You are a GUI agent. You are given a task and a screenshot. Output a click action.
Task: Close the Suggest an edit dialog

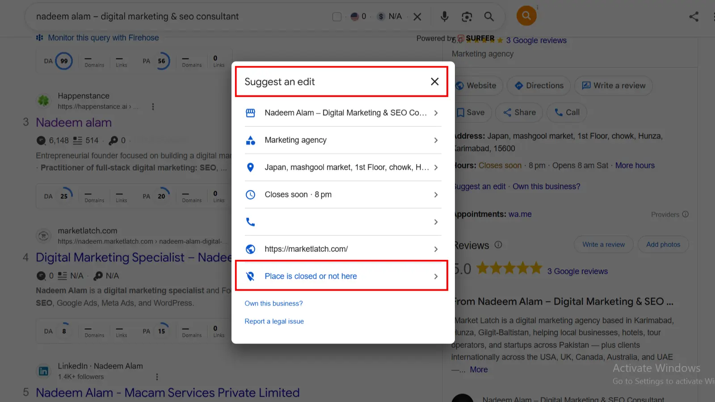click(x=434, y=82)
